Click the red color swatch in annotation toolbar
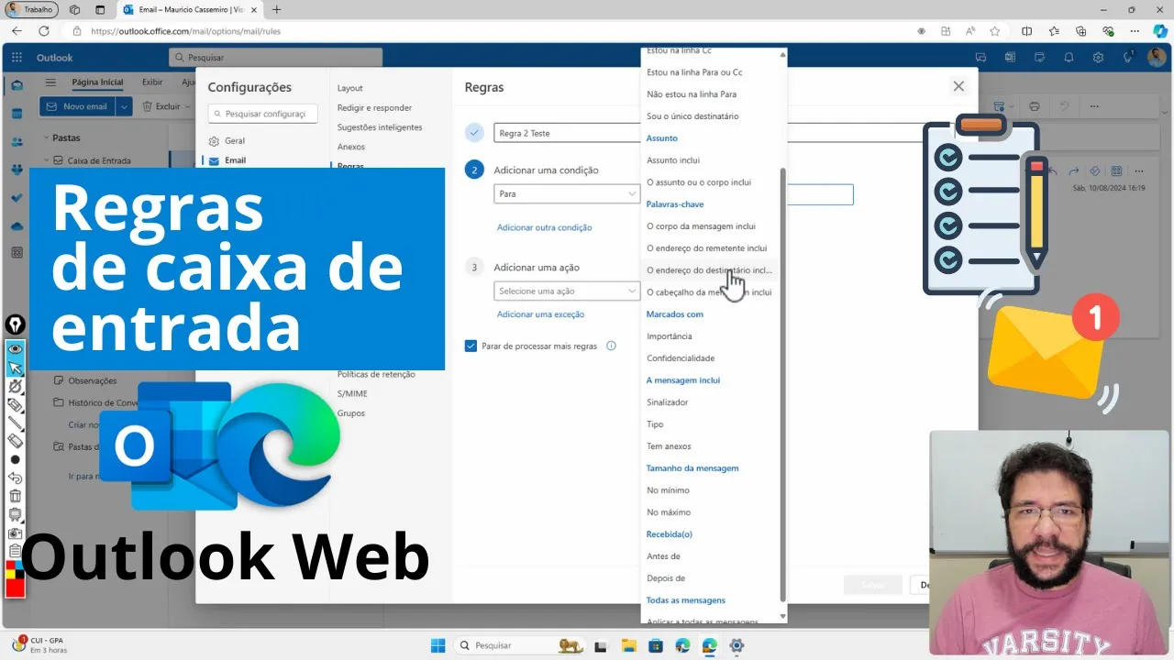 [15, 588]
